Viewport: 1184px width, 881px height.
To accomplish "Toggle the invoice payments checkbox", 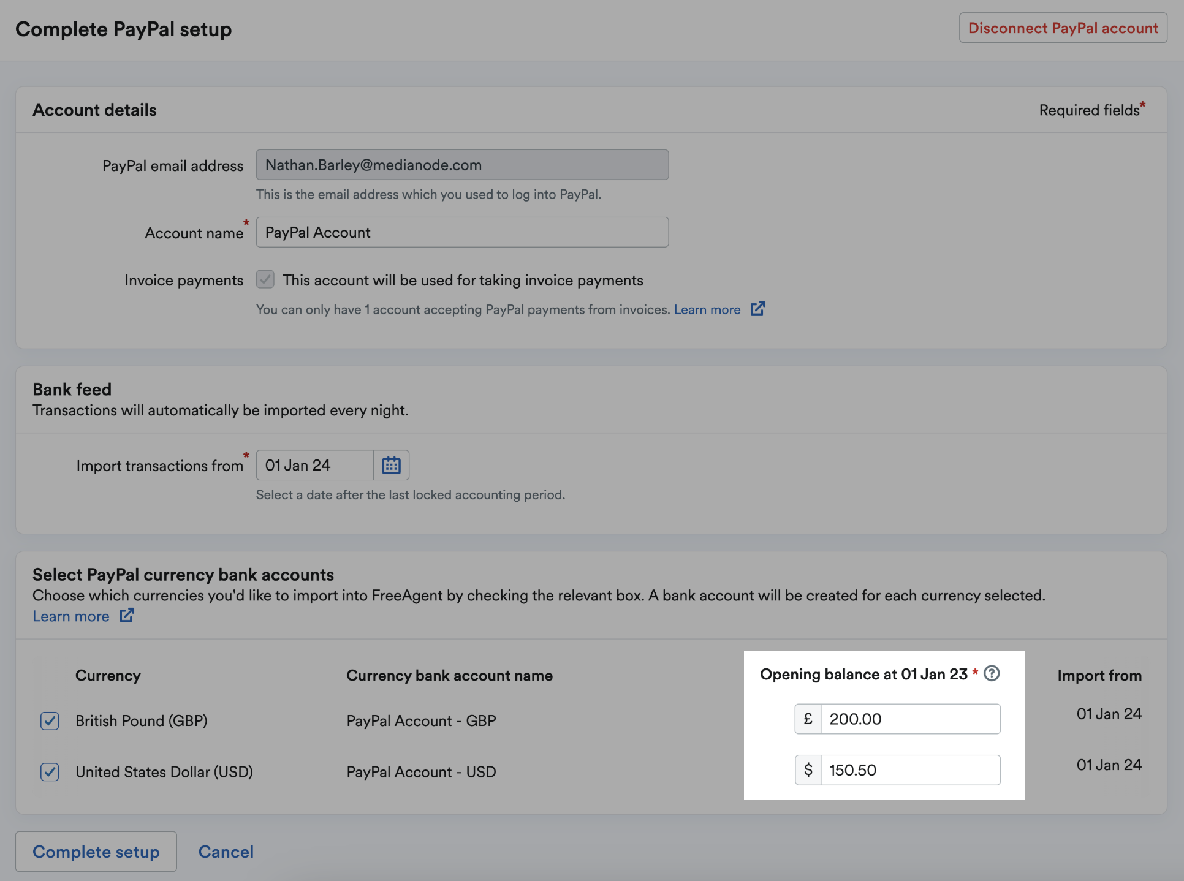I will [265, 280].
